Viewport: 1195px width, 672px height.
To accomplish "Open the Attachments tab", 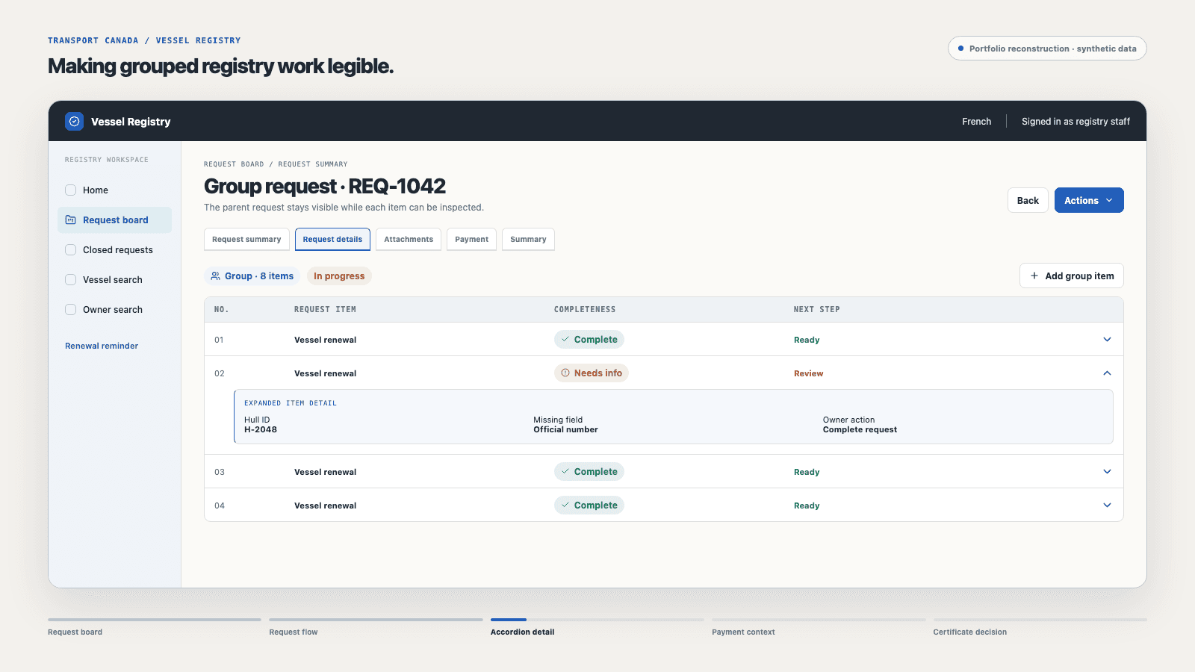I will click(409, 239).
